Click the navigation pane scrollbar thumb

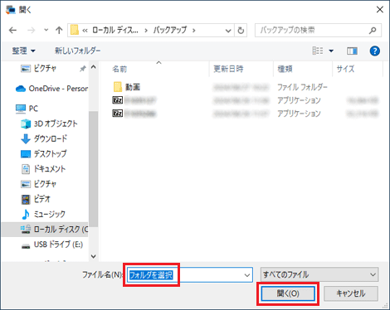94,169
